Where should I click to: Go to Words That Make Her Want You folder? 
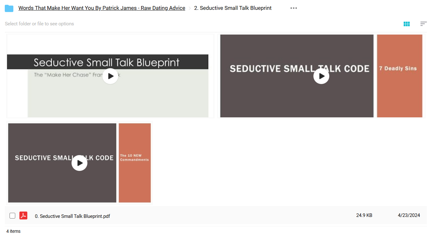(x=102, y=8)
